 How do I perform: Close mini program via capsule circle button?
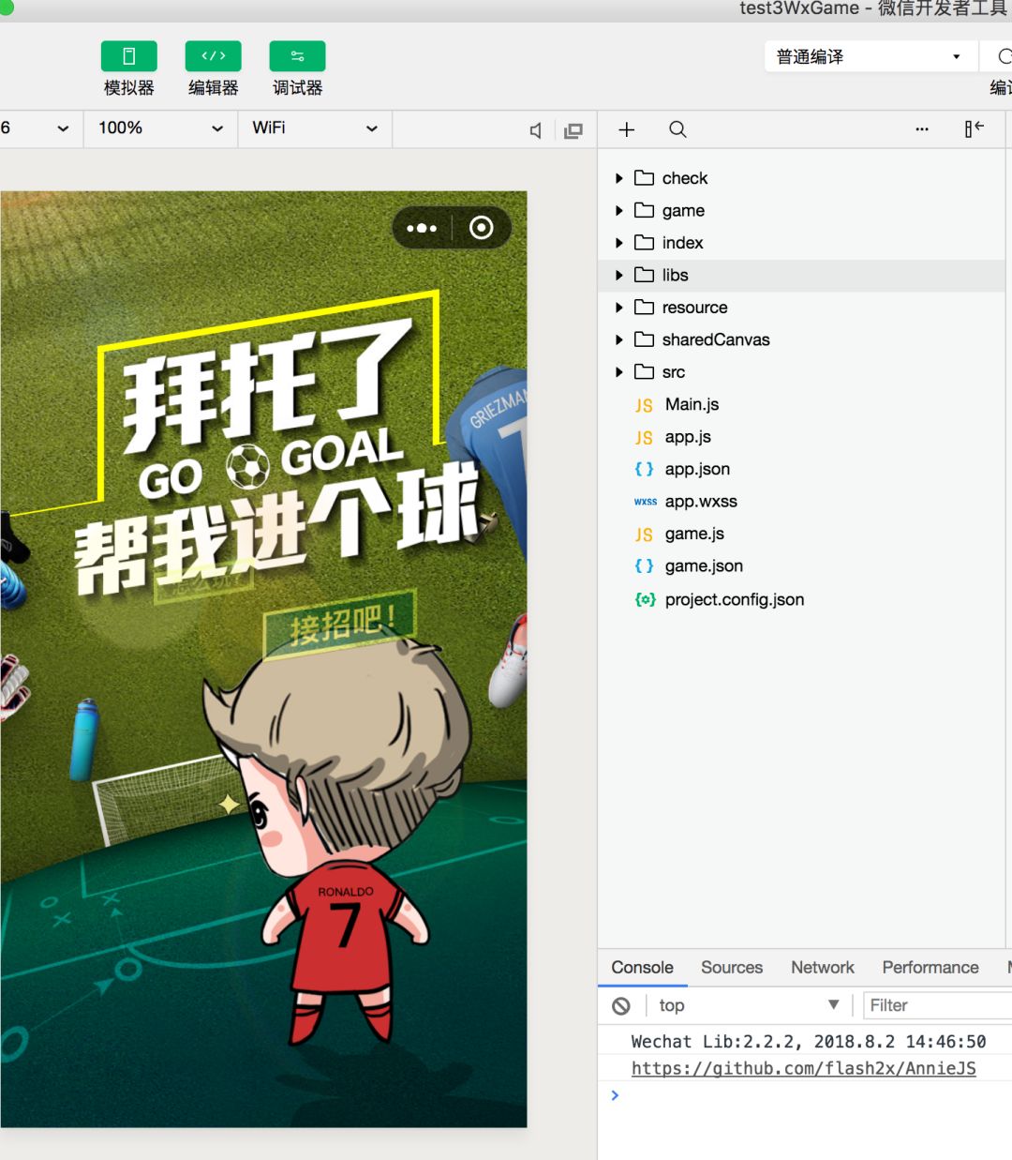[482, 228]
